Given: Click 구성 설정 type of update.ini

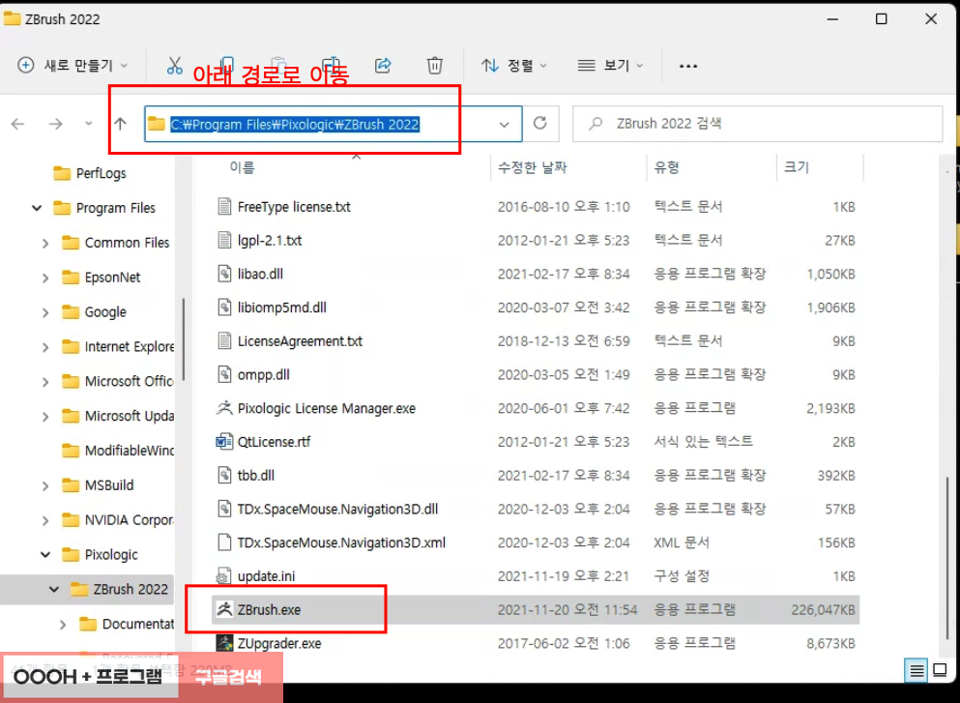Looking at the screenshot, I should 682,575.
